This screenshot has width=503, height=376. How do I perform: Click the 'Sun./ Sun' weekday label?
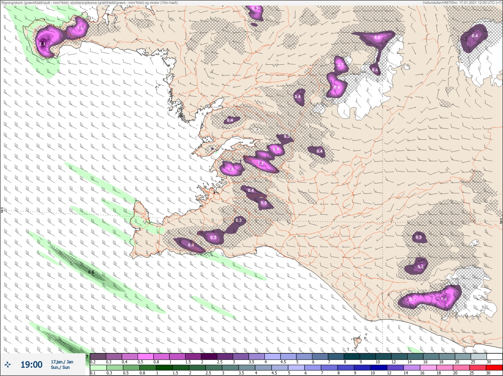[x=61, y=367]
